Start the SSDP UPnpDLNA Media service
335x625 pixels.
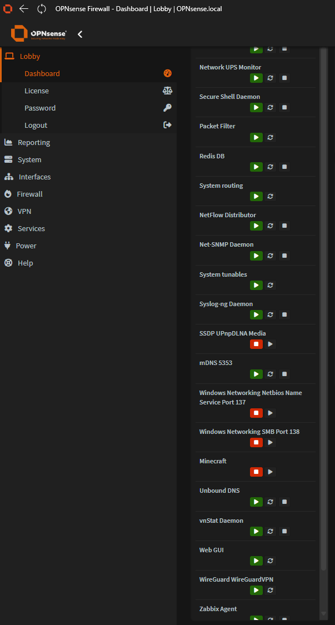[270, 344]
